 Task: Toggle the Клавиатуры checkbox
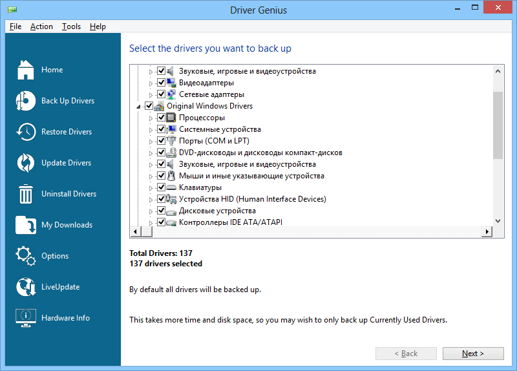tap(161, 187)
